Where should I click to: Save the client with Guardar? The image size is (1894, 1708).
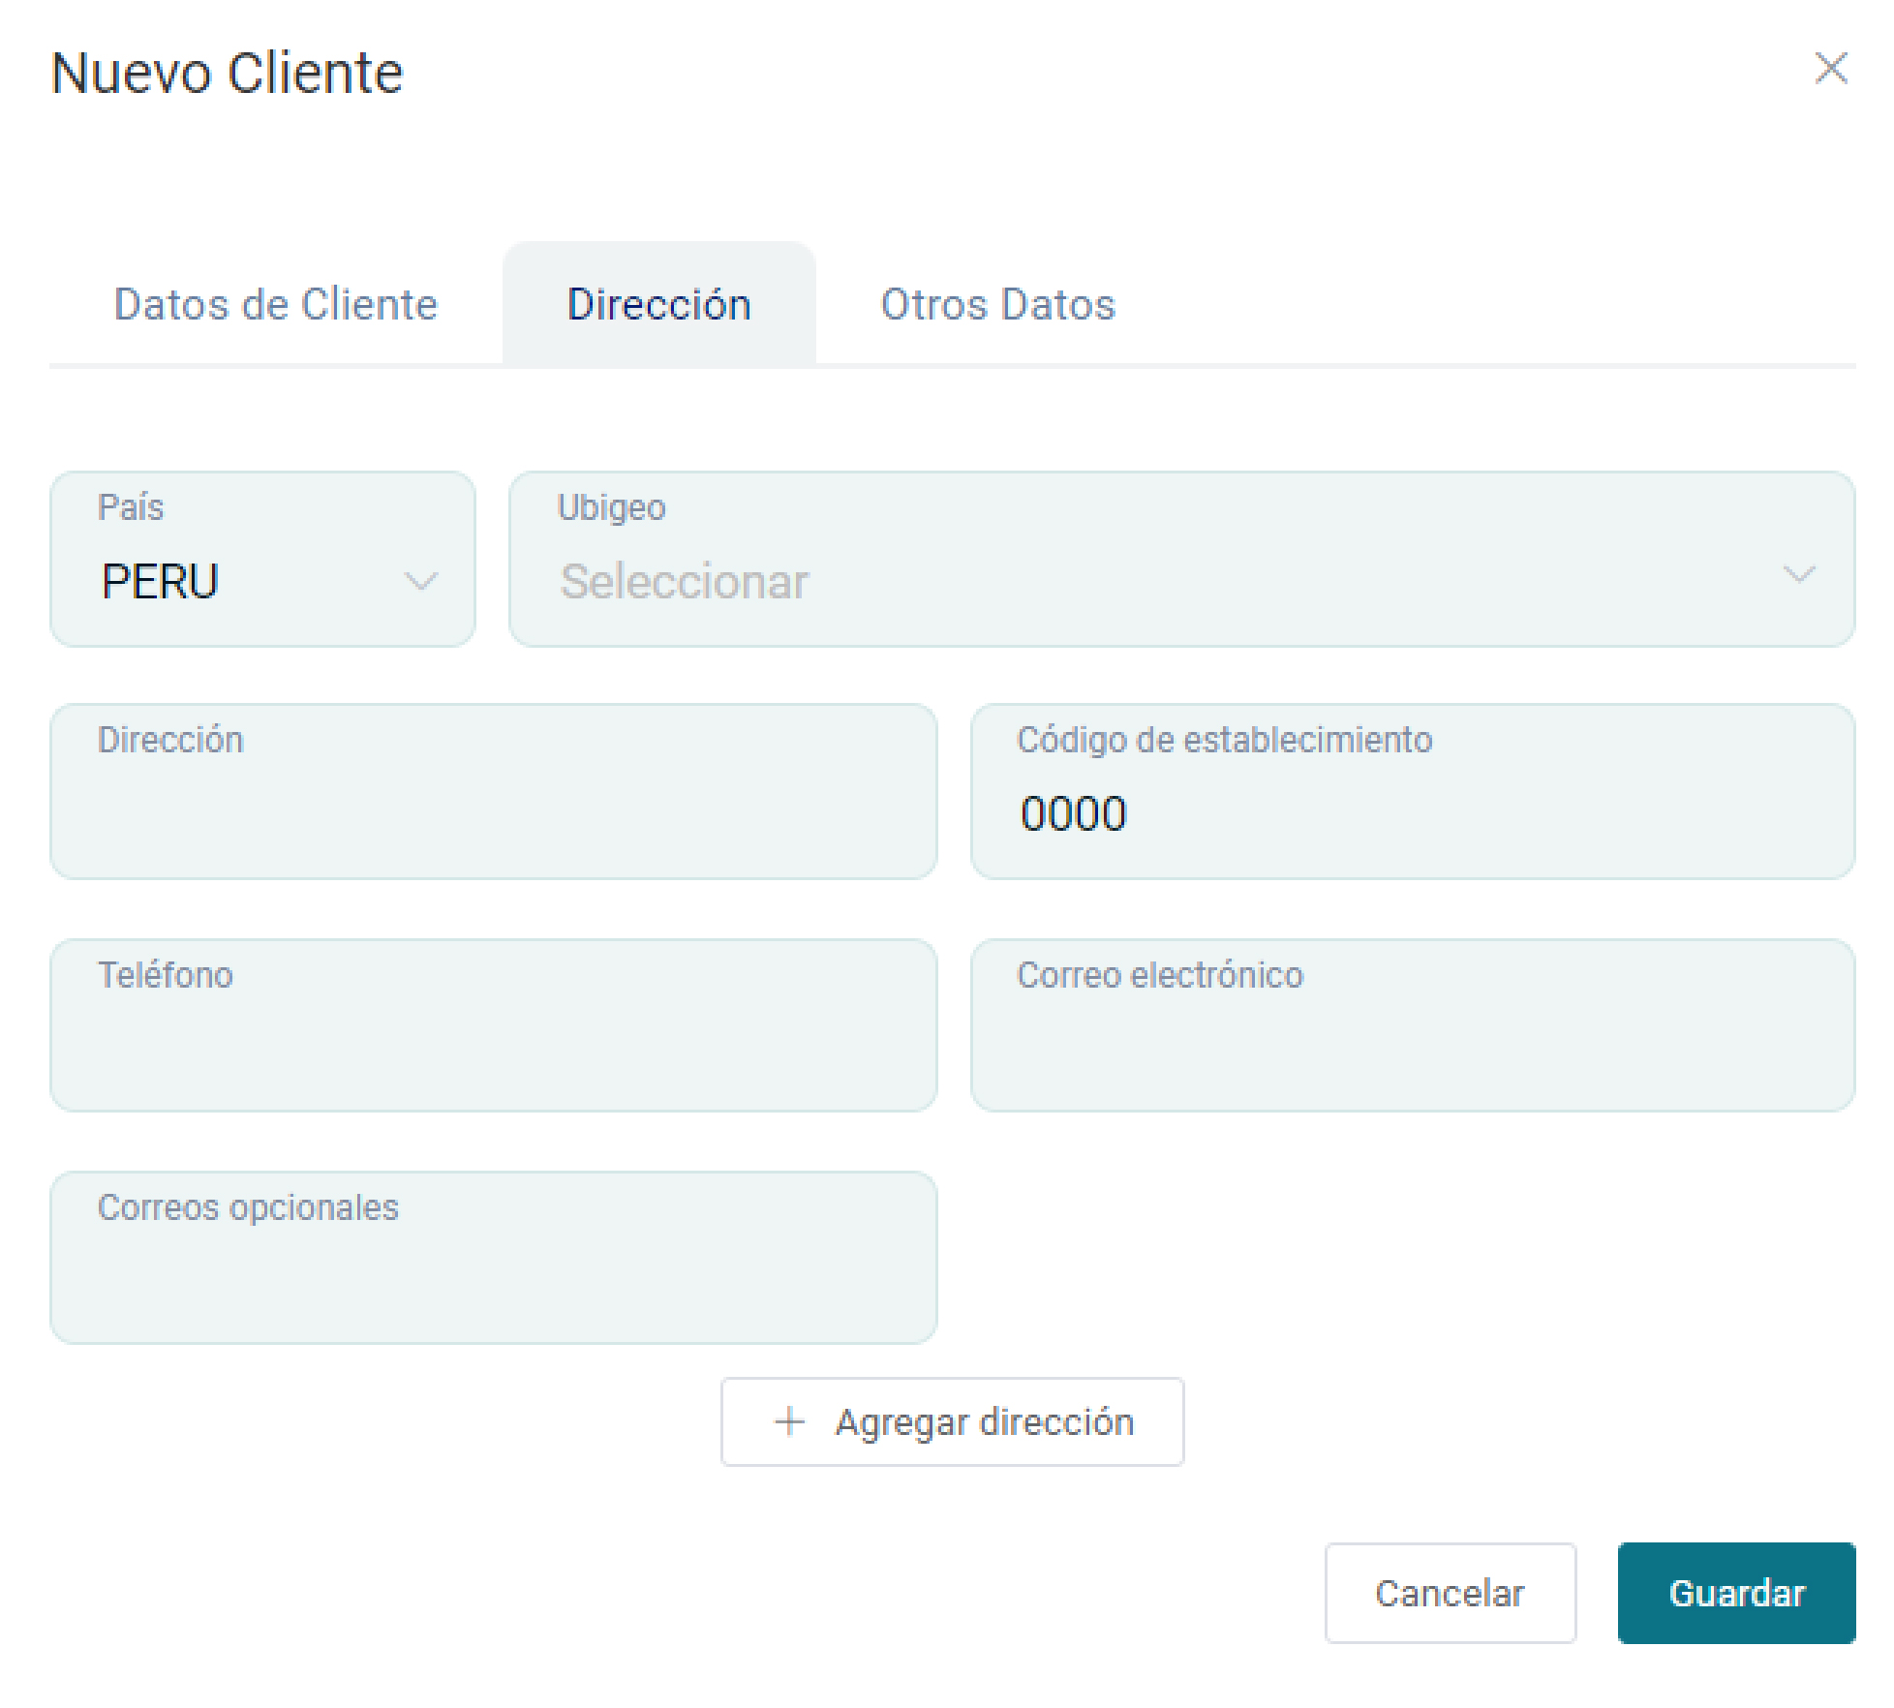[1736, 1593]
